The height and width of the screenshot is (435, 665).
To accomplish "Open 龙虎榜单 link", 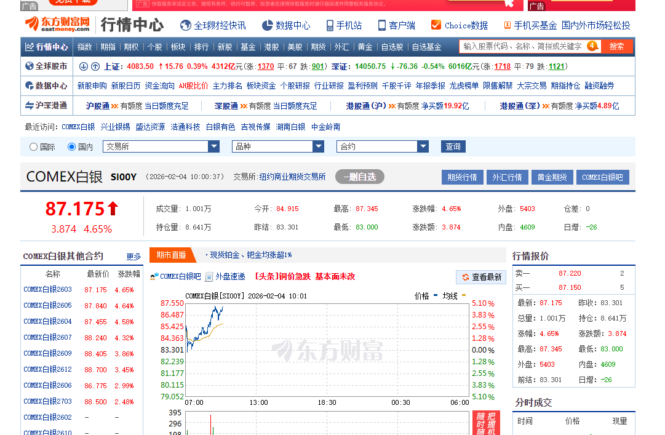I will tap(464, 86).
